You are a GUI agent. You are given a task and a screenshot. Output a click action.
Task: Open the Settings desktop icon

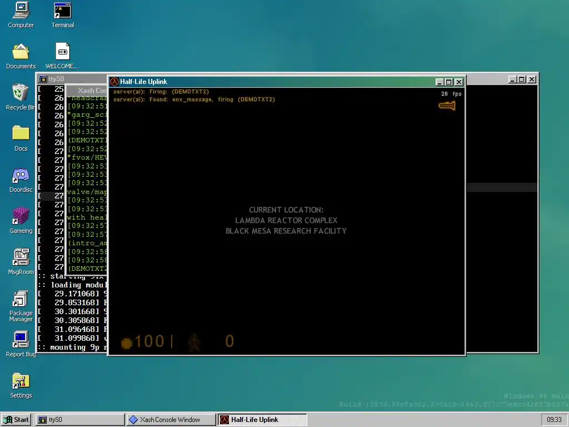(21, 386)
